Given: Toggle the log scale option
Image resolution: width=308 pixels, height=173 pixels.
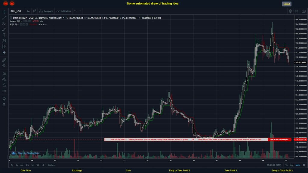Looking at the screenshot, I should pyautogui.click(x=291, y=165).
